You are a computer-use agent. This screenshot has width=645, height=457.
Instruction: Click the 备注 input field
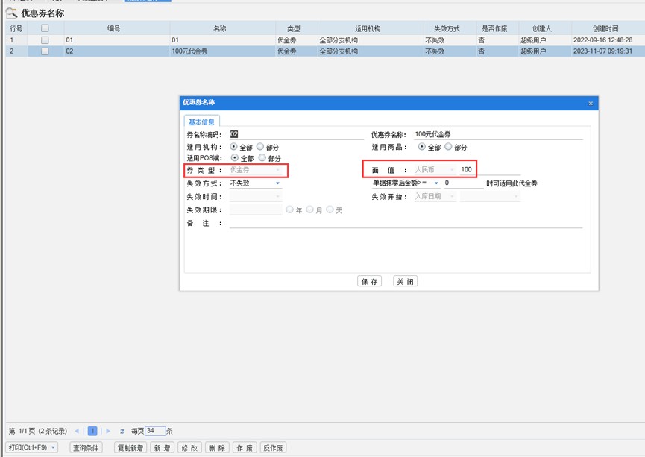click(406, 223)
